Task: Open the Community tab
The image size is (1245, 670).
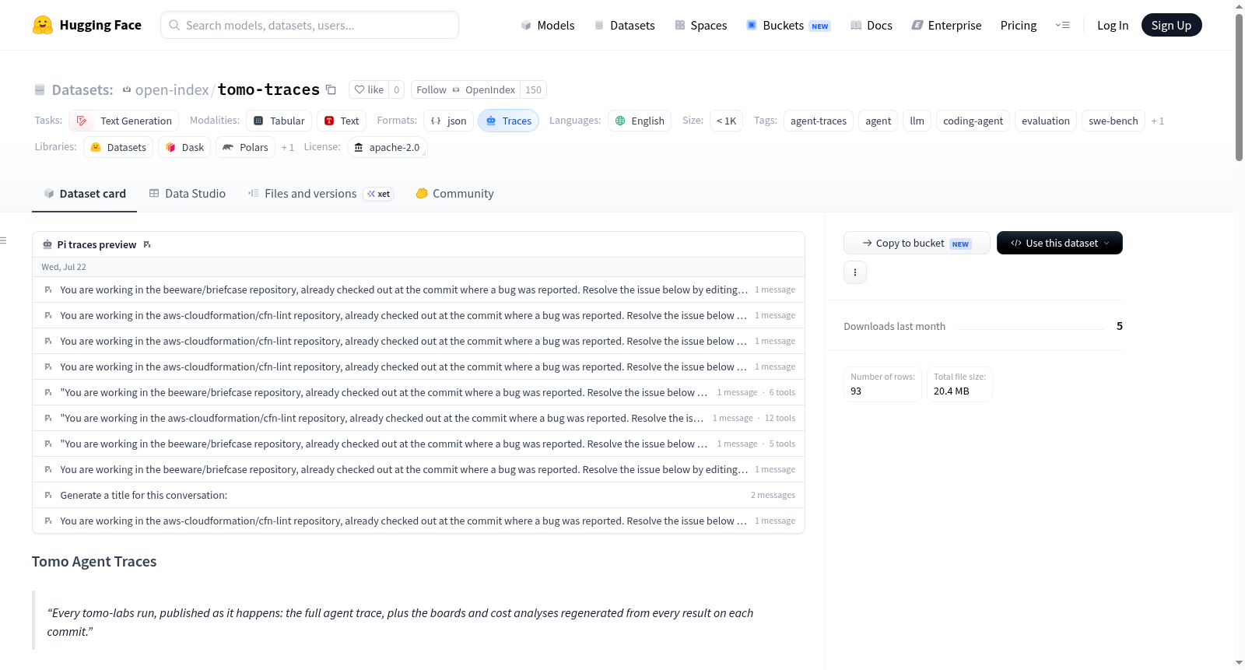Action: tap(455, 194)
